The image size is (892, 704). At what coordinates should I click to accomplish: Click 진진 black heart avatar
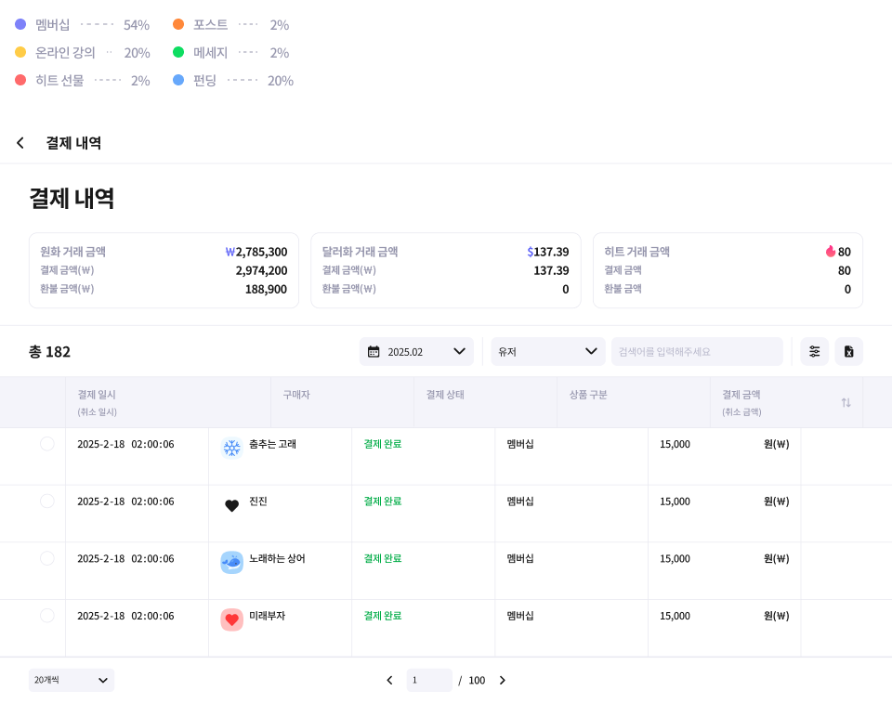coord(231,505)
